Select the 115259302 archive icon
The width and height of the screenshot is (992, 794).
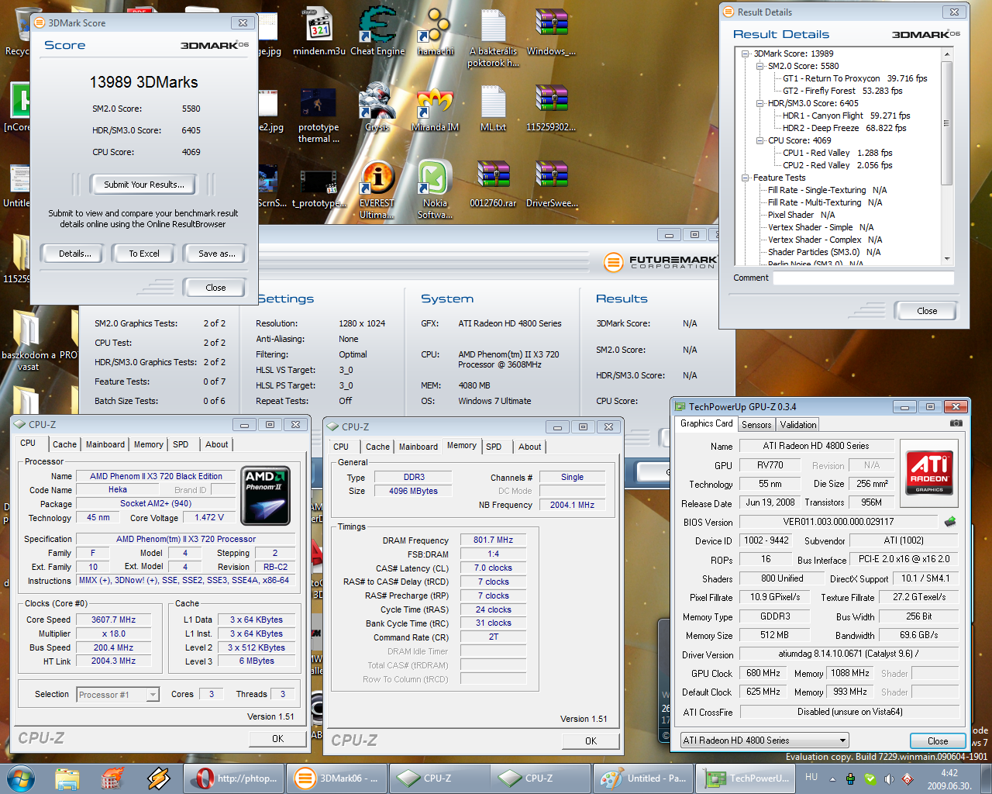[551, 109]
